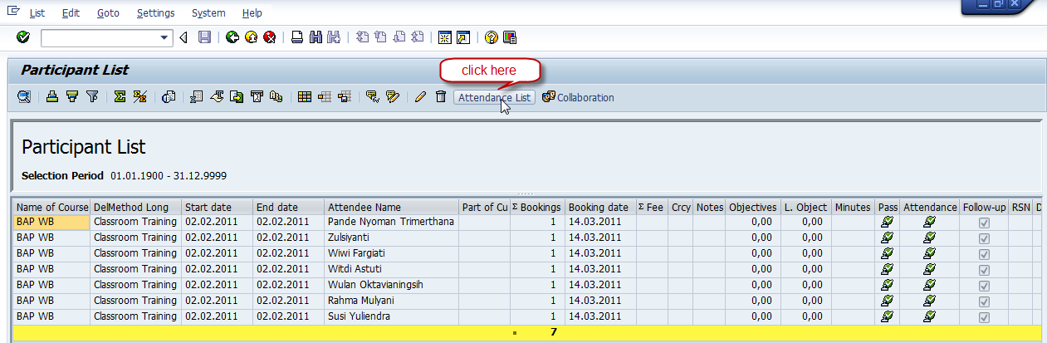Toggle Follow-up checkbox for Pande Nyoman Trimerthana
The height and width of the screenshot is (343, 1047).
click(x=984, y=222)
